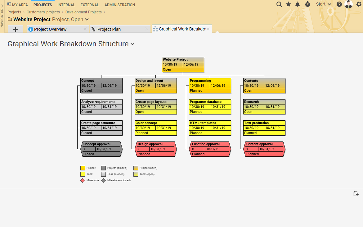Select the Design approval milestone box
Image resolution: width=363 pixels, height=227 pixels.
pyautogui.click(x=156, y=149)
